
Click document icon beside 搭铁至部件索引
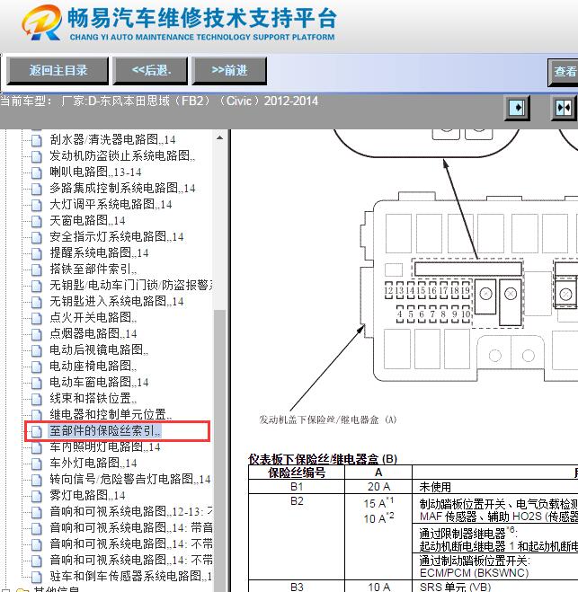(x=37, y=270)
